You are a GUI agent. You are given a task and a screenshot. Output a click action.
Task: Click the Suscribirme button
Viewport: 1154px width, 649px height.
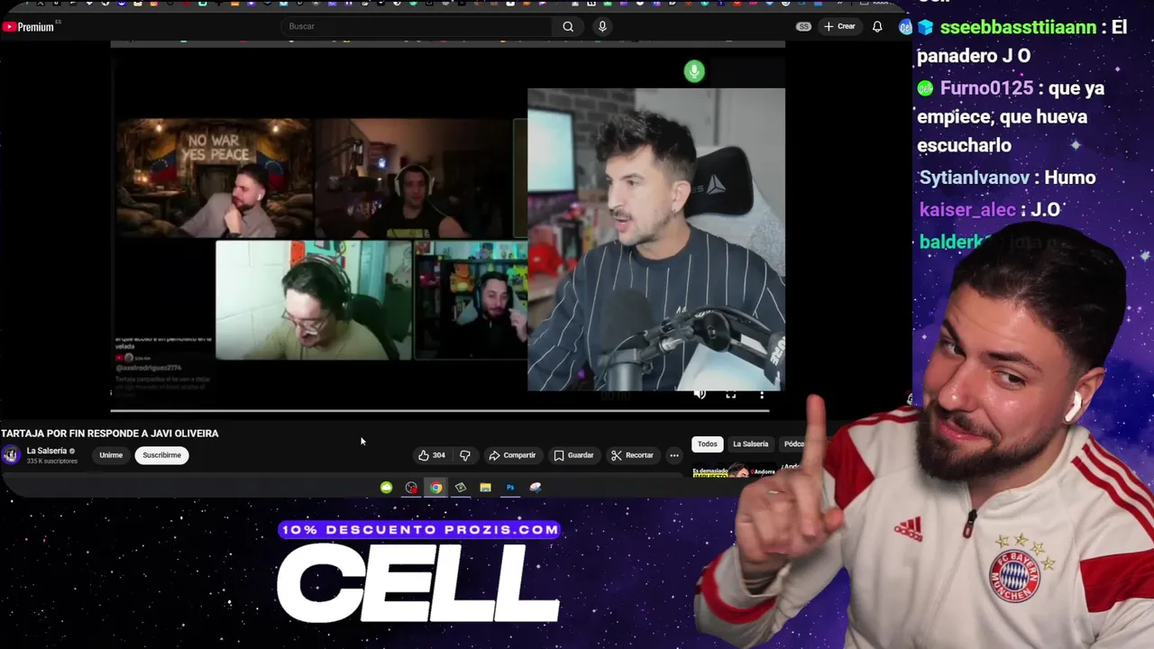(161, 455)
